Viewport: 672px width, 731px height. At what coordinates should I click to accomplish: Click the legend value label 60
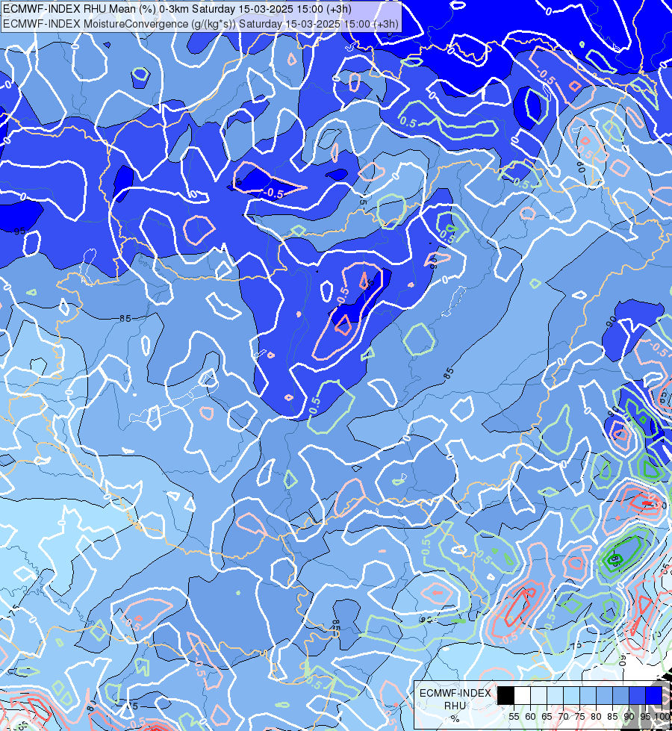coord(530,717)
